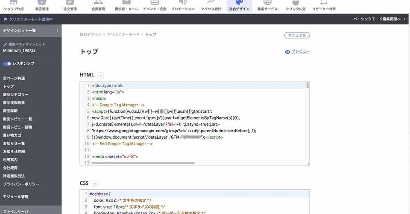Select 商品カテゴリー in sidebar
The image size is (410, 214).
point(15,94)
